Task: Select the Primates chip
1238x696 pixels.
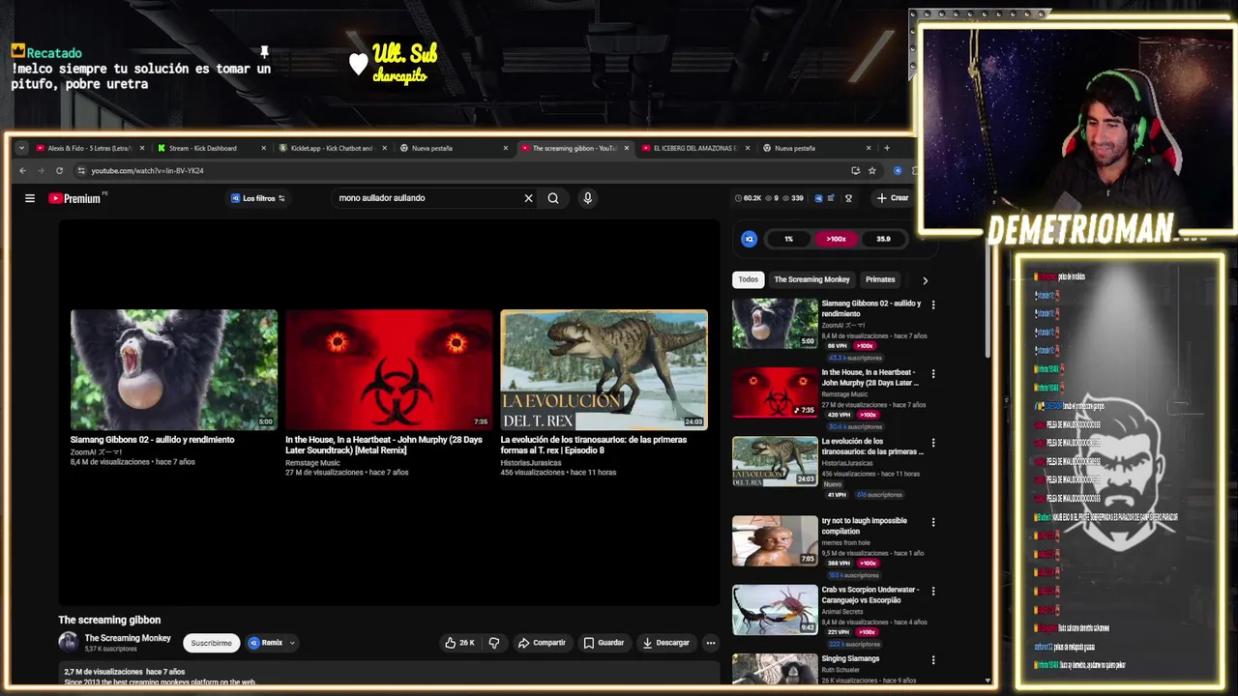Action: [x=880, y=279]
